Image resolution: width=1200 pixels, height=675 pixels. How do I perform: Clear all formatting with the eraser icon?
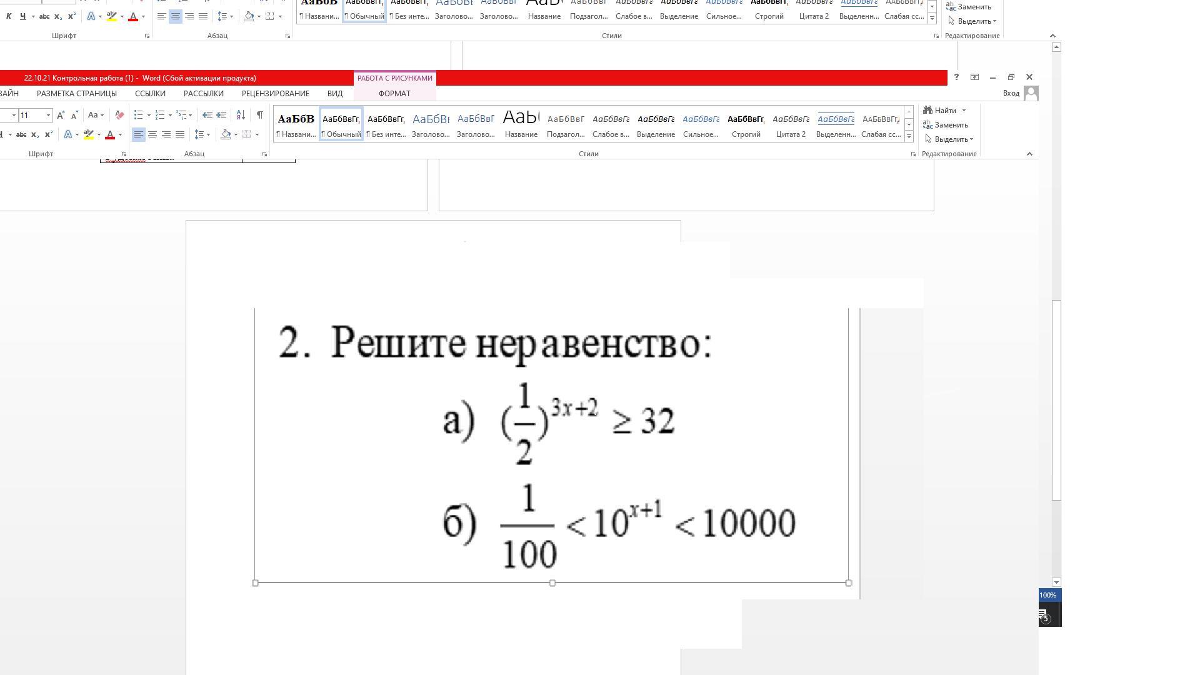119,115
